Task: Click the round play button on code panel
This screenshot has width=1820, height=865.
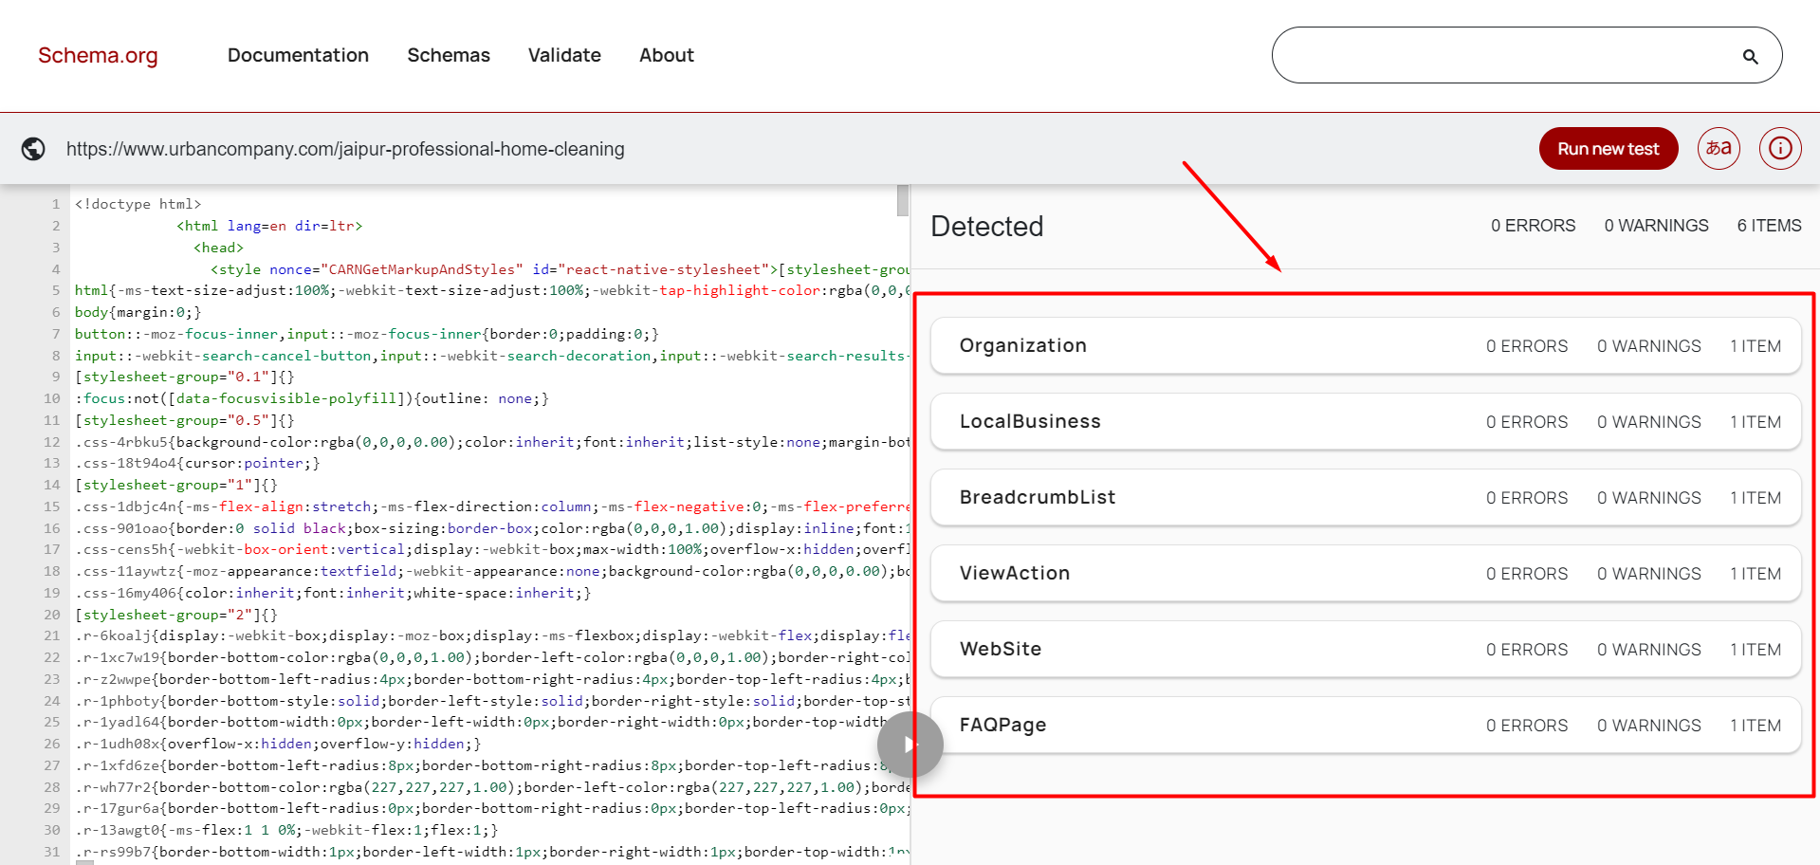Action: click(x=910, y=745)
